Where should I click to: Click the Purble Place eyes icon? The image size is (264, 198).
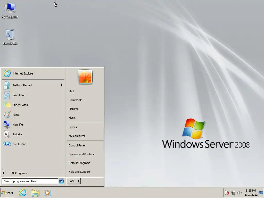[7, 144]
